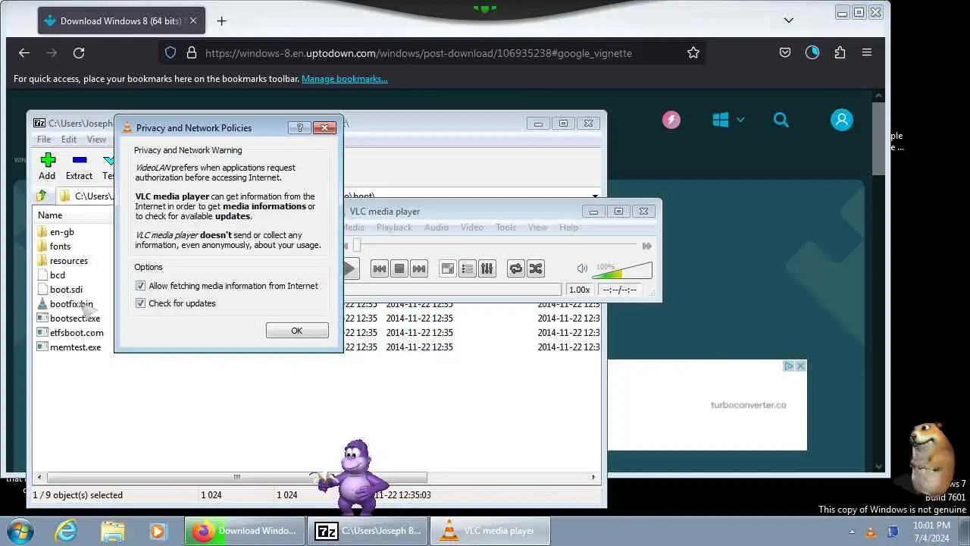970x546 pixels.
Task: Click Manage bookmarks link
Action: tap(345, 79)
